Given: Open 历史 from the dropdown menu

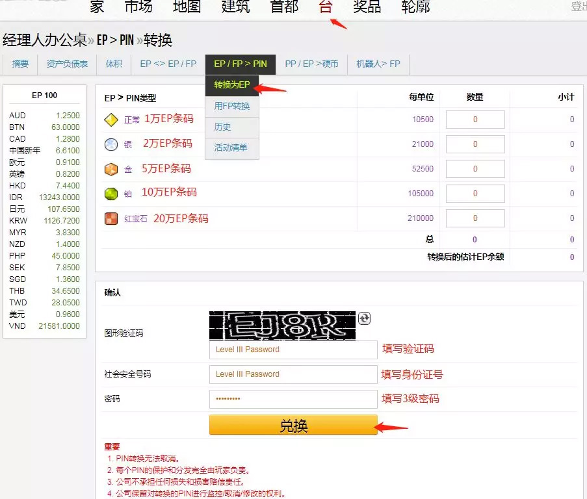Looking at the screenshot, I should click(223, 127).
